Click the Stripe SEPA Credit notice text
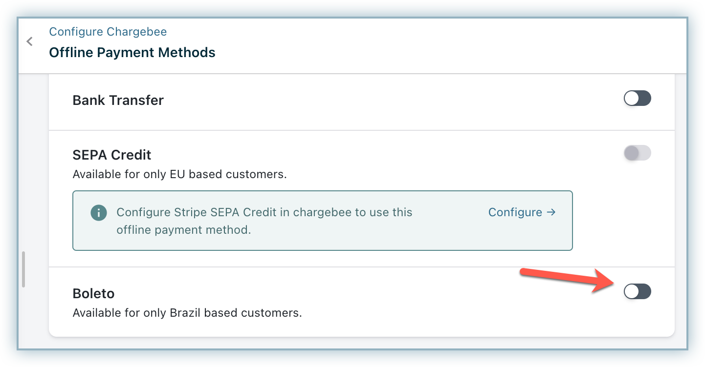705x367 pixels. click(x=264, y=221)
